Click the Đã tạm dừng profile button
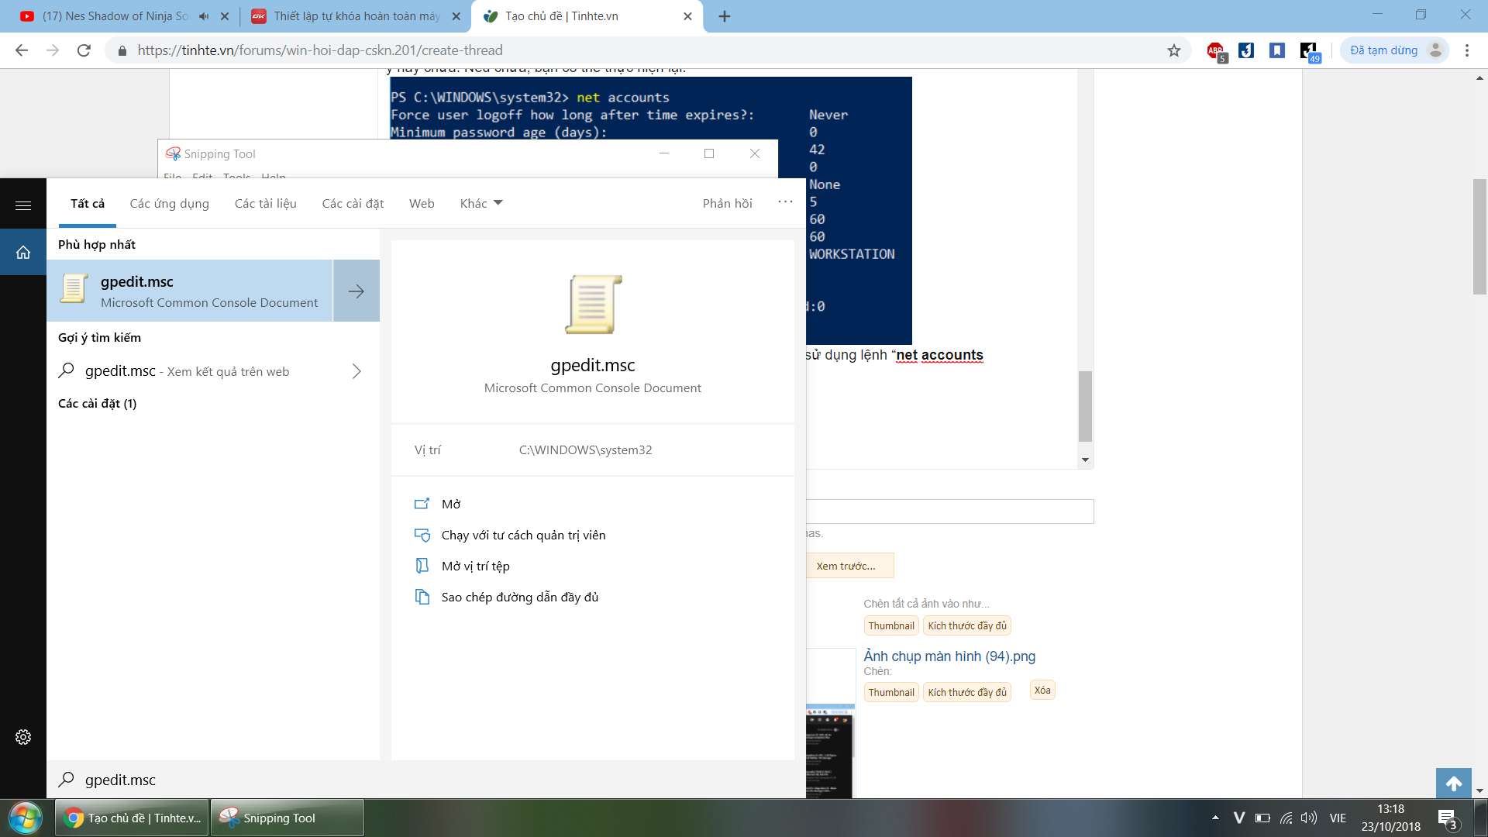The width and height of the screenshot is (1488, 837). pos(1394,50)
